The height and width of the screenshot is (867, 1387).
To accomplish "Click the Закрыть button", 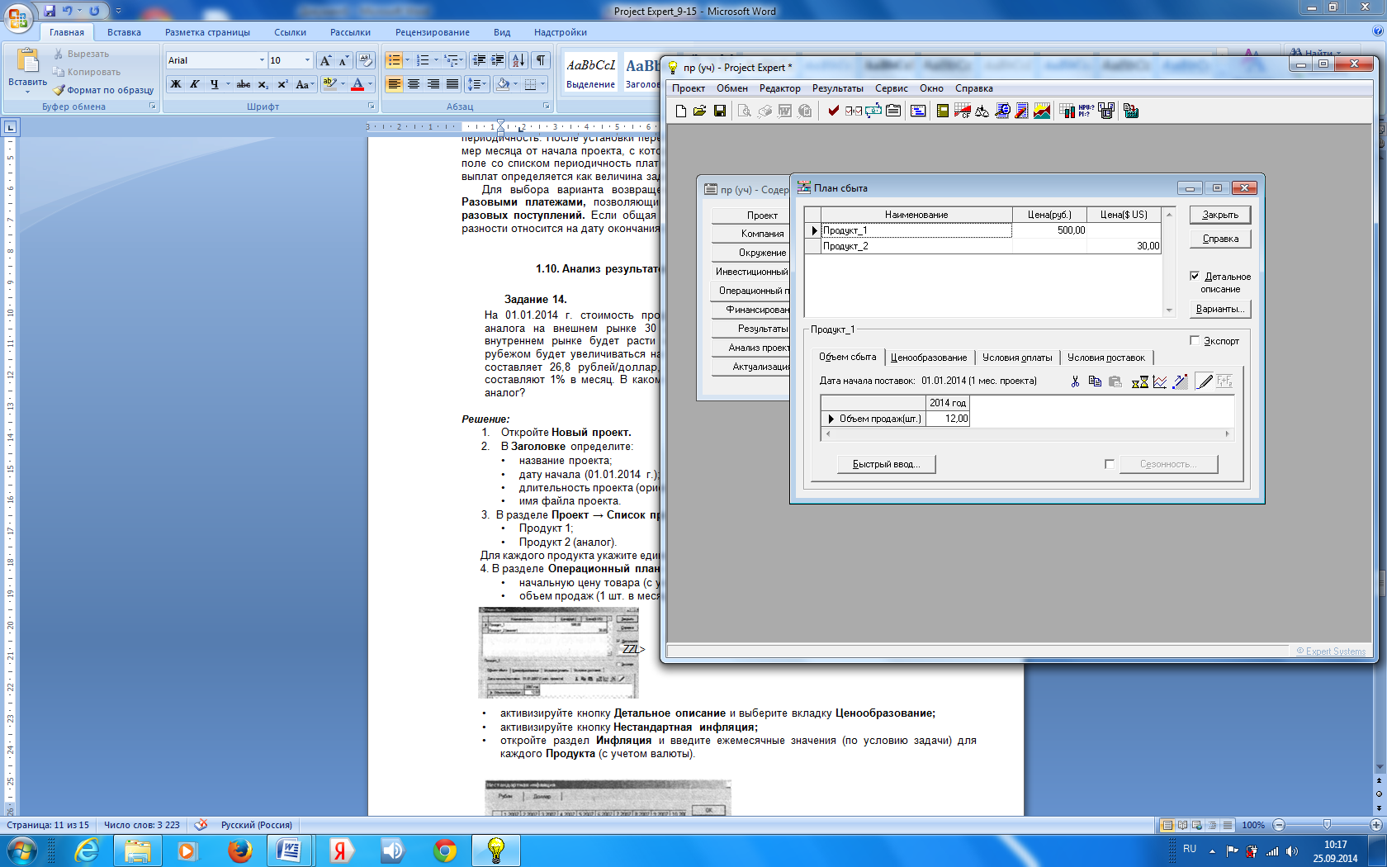I will tap(1220, 215).
